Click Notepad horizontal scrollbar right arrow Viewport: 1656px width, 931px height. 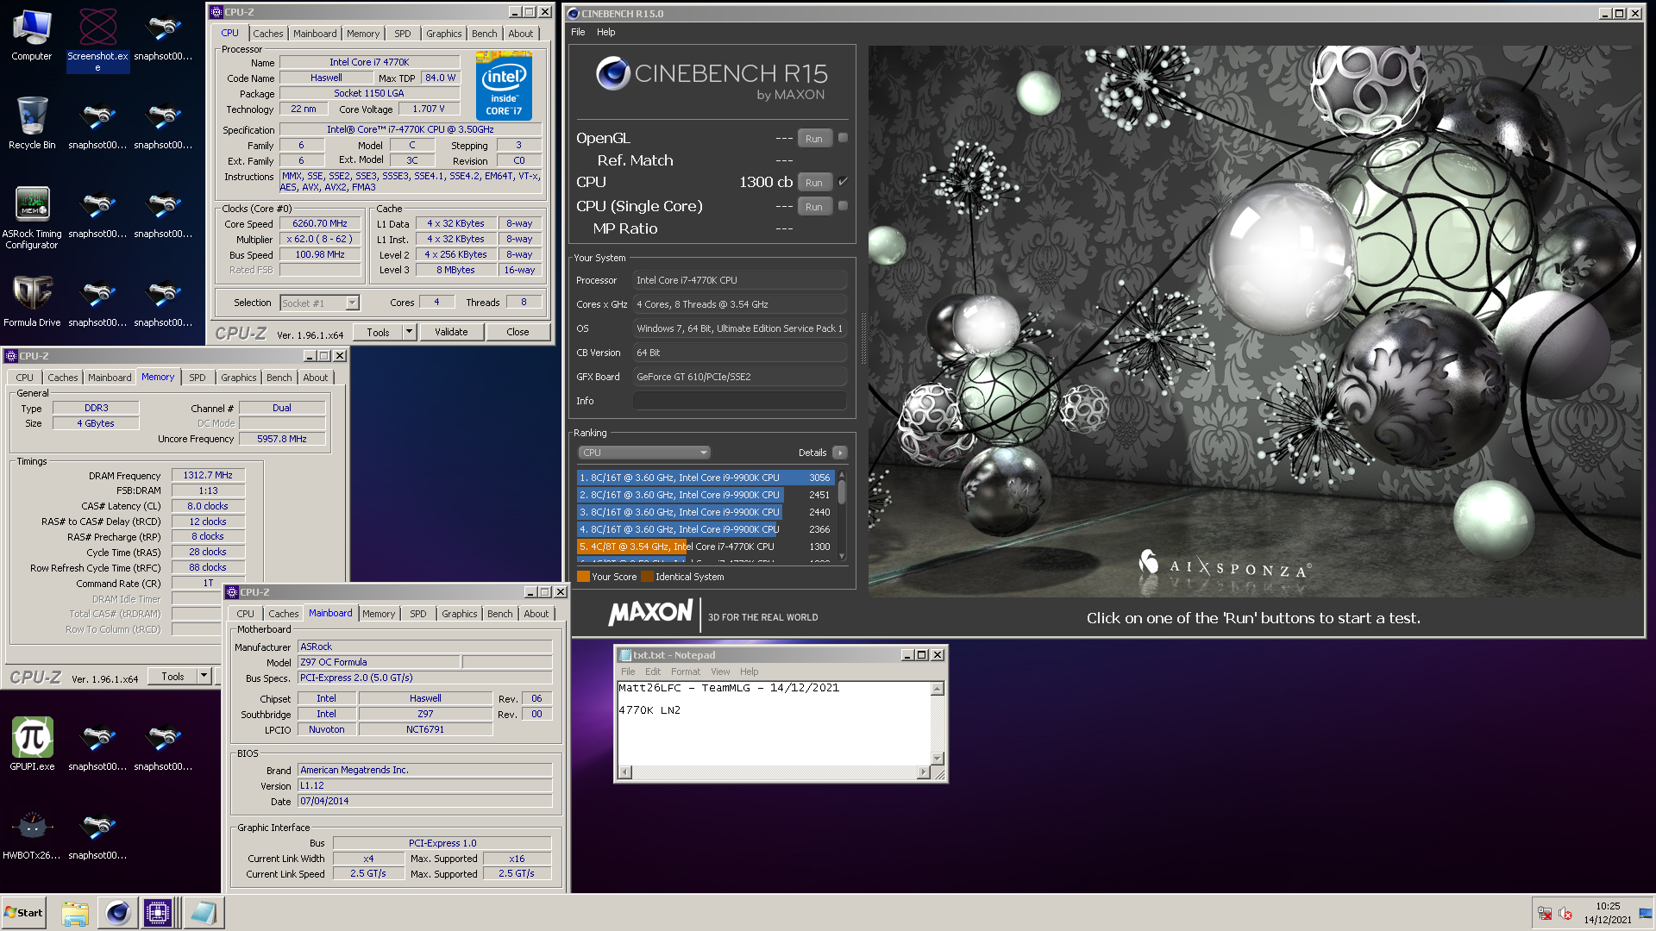[x=924, y=772]
